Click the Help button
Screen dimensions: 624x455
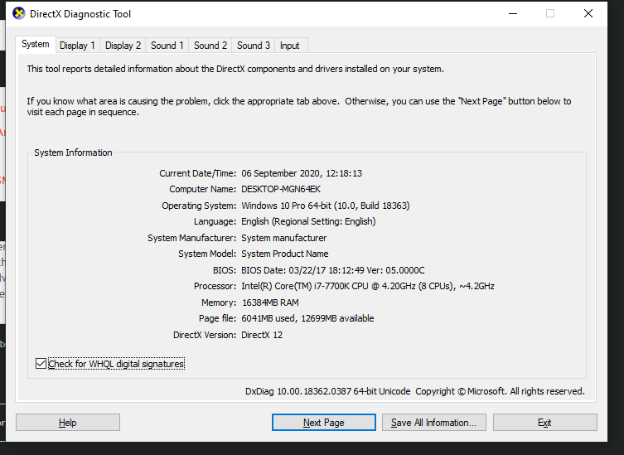click(68, 423)
